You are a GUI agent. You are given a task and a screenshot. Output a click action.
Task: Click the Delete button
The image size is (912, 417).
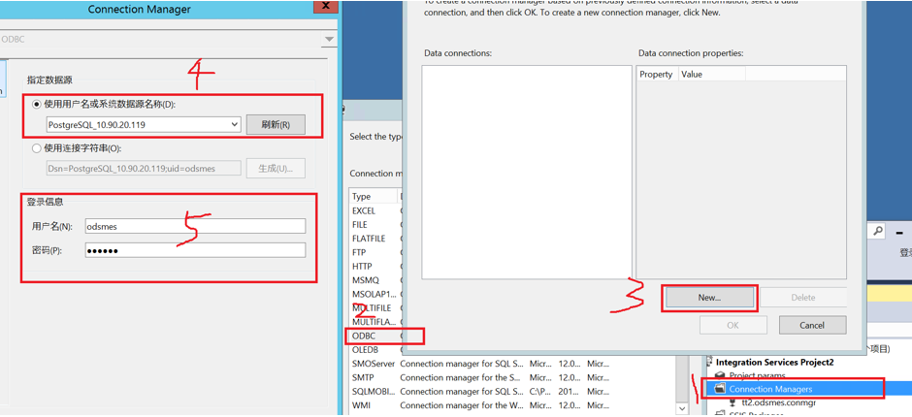click(803, 297)
